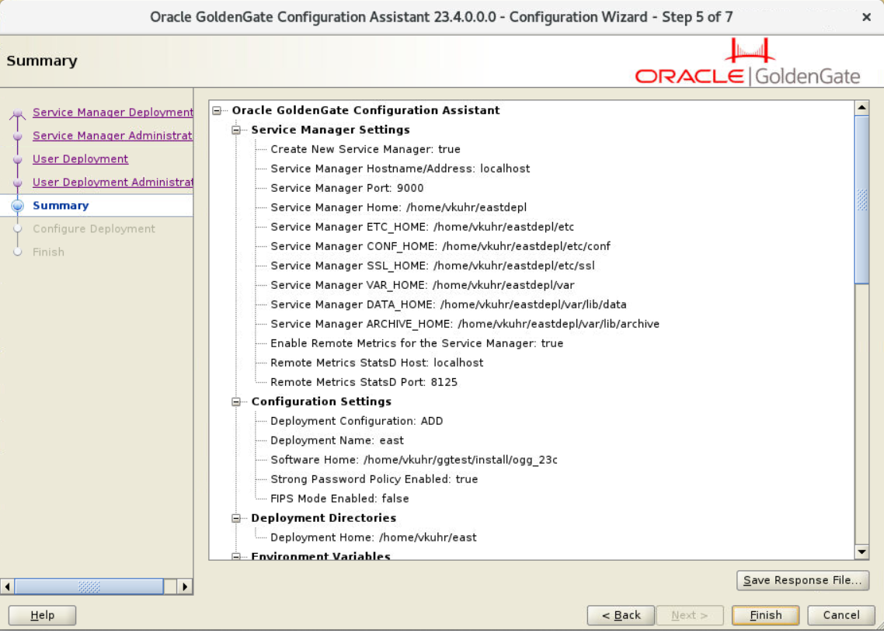
Task: Click the Finish button
Action: click(766, 615)
